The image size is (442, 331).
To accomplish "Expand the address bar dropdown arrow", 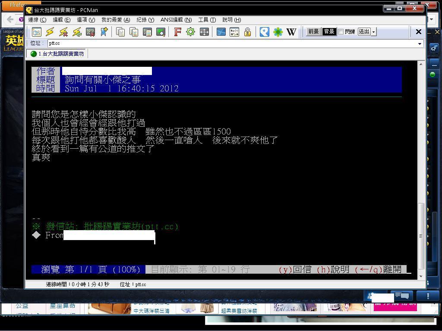I will 420,44.
